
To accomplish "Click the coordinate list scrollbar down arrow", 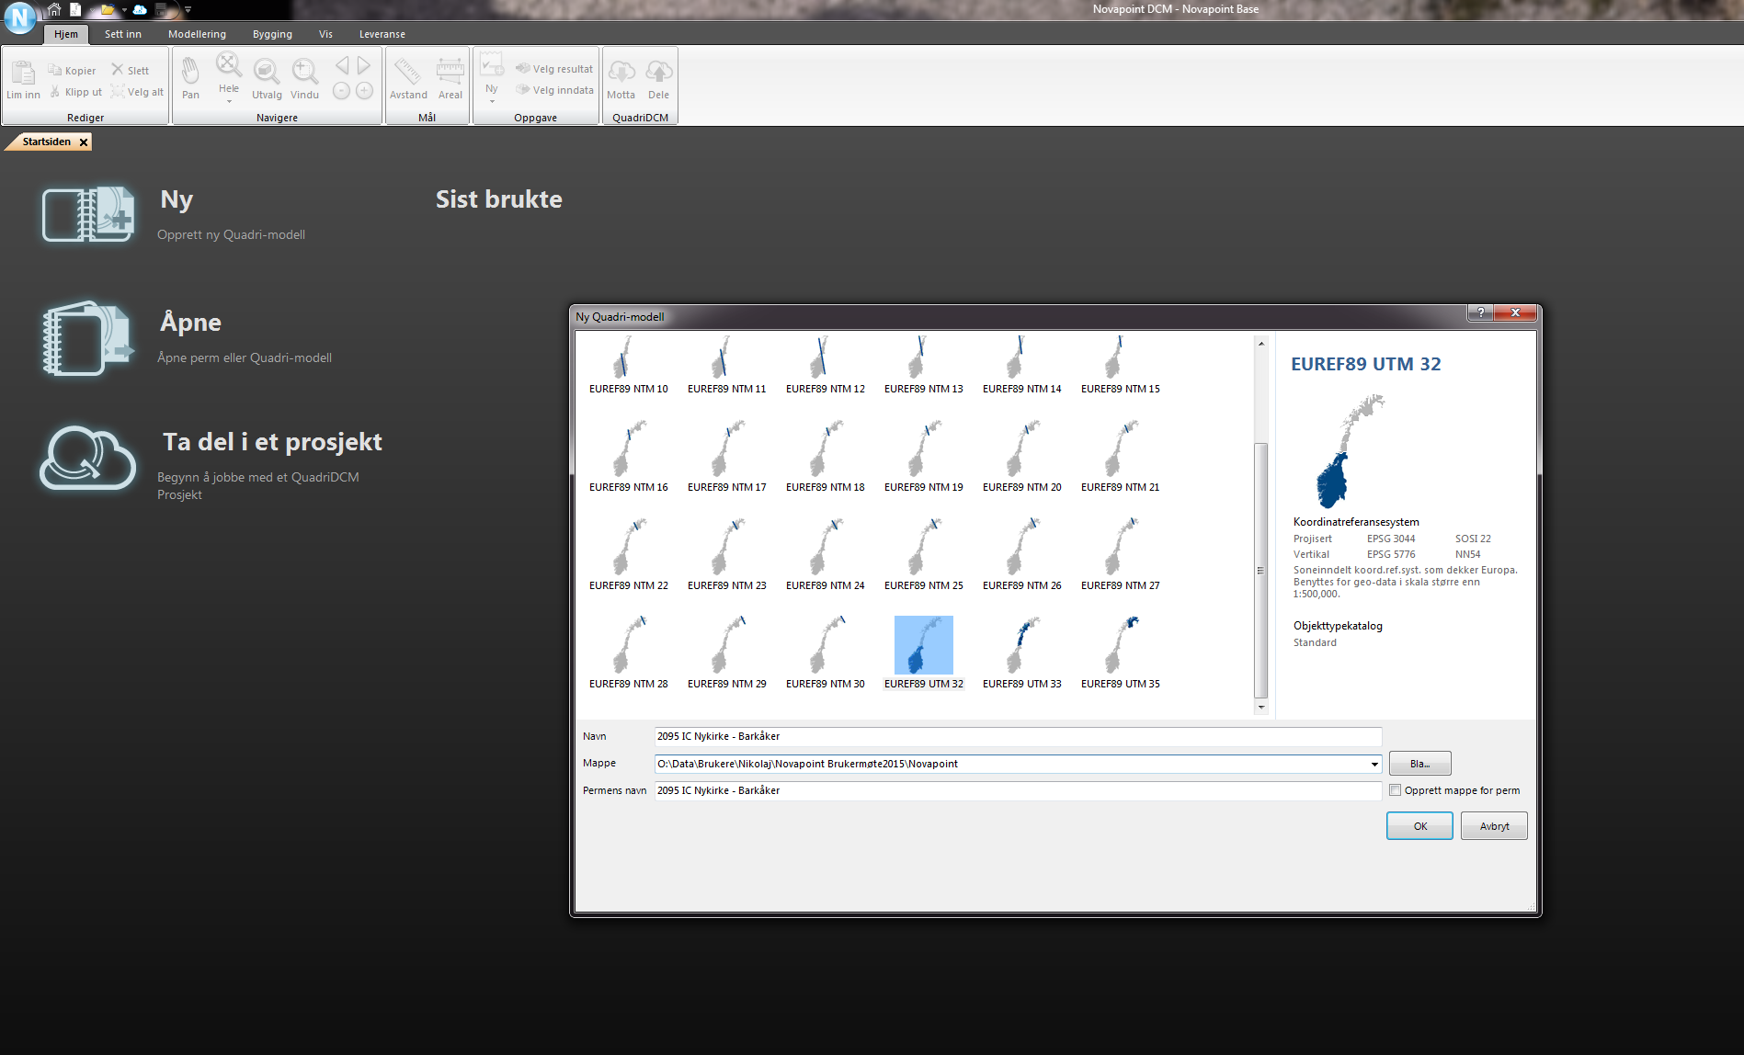I will (x=1261, y=707).
